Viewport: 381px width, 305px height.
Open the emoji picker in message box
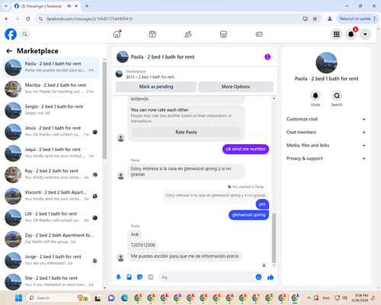(x=258, y=277)
